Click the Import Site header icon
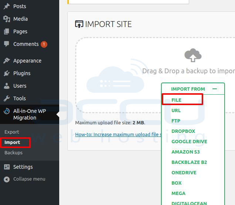 click(79, 24)
